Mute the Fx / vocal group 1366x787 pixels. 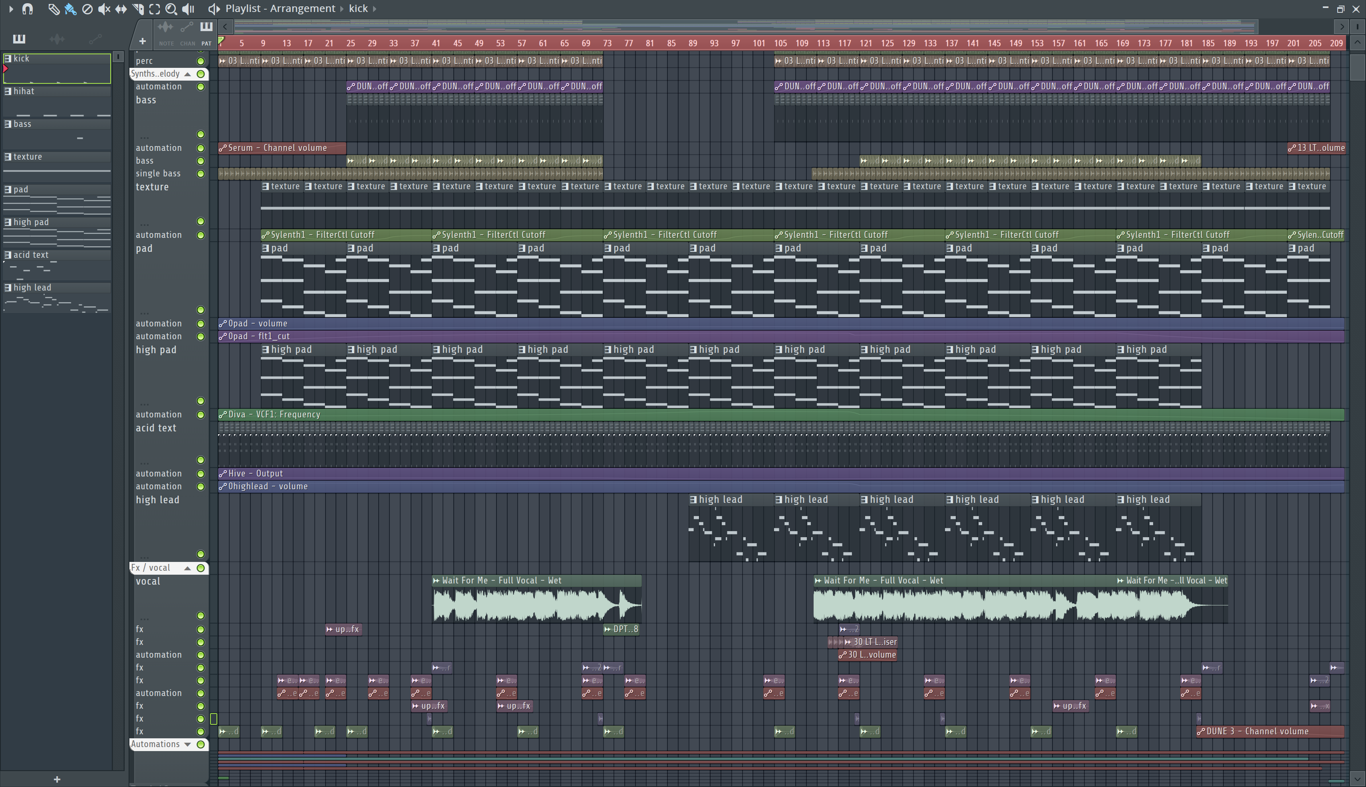[x=201, y=568]
